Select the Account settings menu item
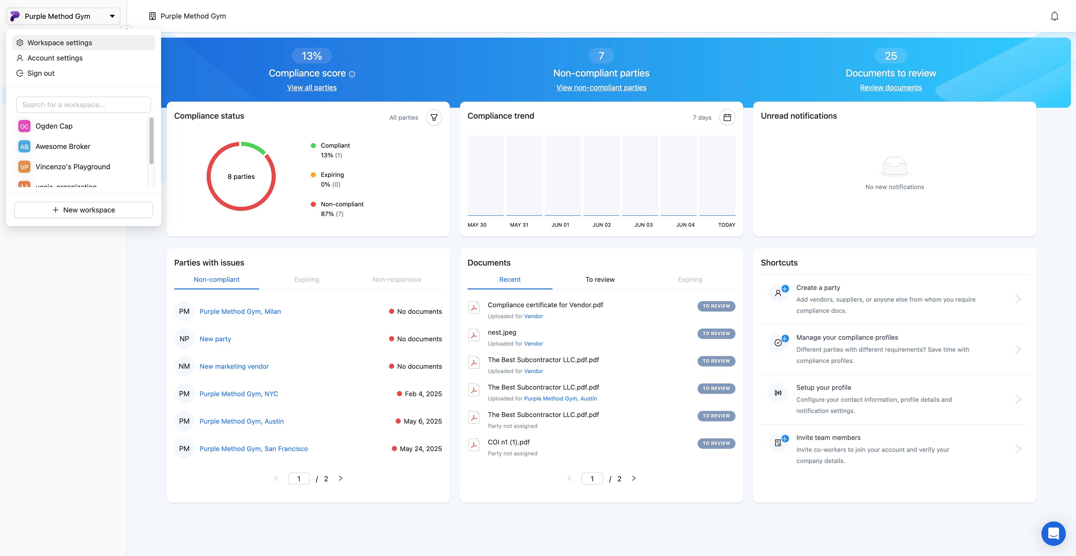 (55, 58)
